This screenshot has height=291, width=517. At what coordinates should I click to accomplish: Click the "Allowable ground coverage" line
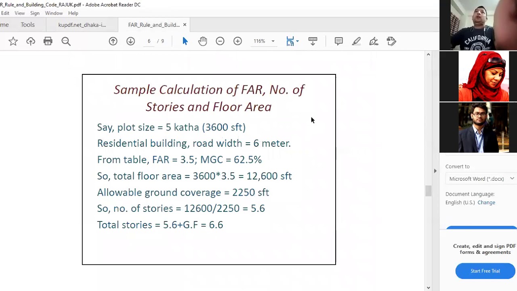(x=183, y=192)
